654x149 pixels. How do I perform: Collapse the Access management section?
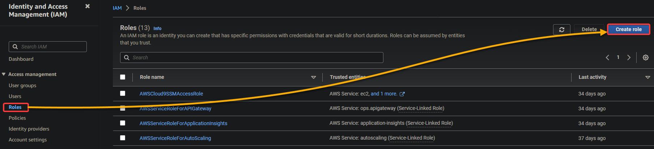pyautogui.click(x=4, y=74)
